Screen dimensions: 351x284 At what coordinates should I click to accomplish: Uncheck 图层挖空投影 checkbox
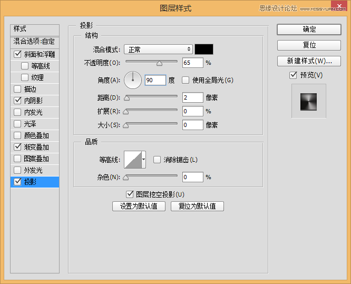[x=130, y=194]
